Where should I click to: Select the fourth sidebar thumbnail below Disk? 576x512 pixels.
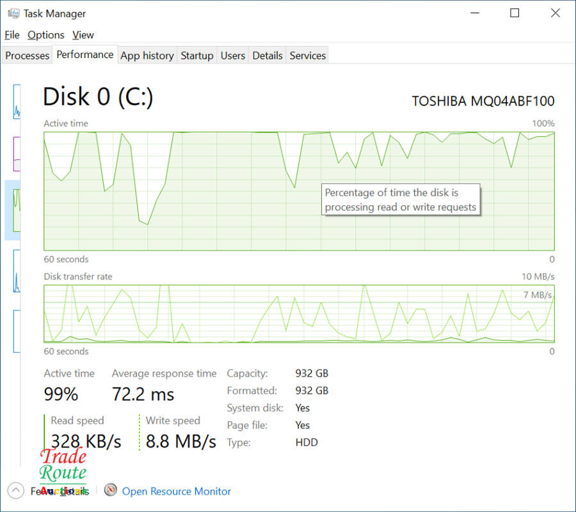[17, 271]
